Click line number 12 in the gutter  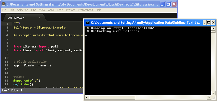click(7, 65)
